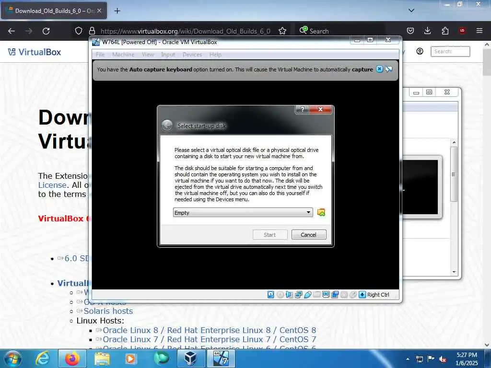Open Windows Media Player from taskbar

[130, 358]
